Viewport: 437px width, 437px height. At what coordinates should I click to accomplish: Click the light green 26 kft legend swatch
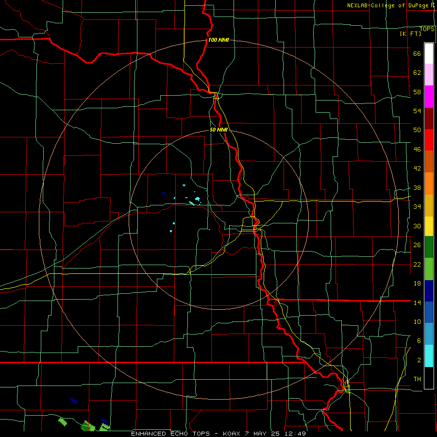(429, 269)
